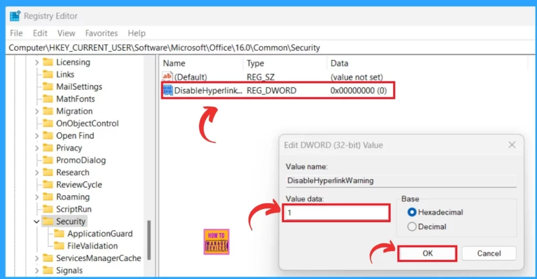537x279 pixels.
Task: Expand the Licensing tree node
Action: [x=37, y=62]
